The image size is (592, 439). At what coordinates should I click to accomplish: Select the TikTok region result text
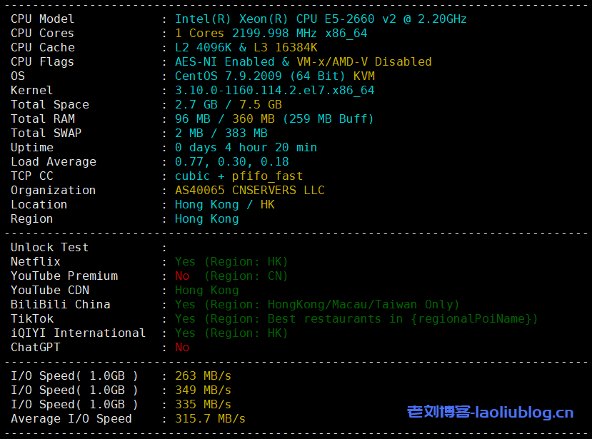(x=356, y=319)
